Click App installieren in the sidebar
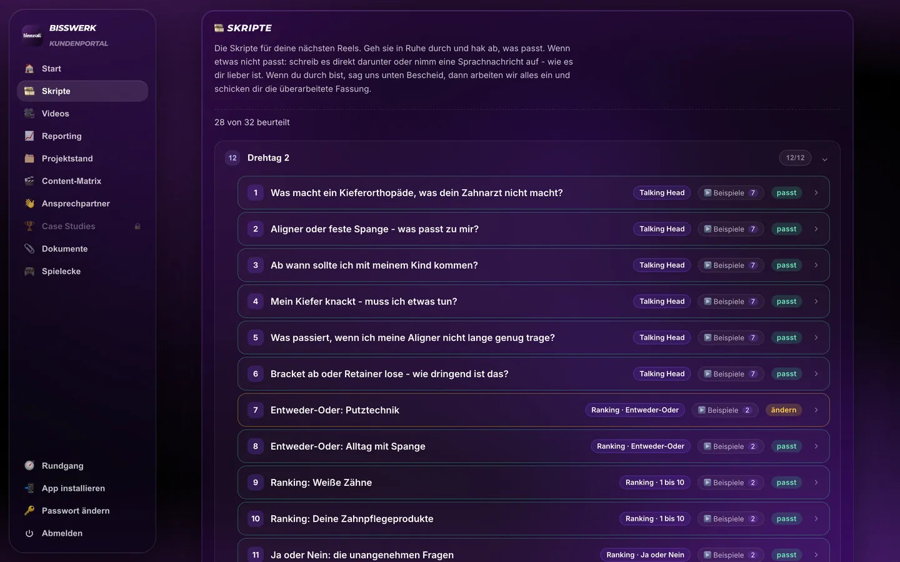The height and width of the screenshot is (562, 900). coord(82,488)
